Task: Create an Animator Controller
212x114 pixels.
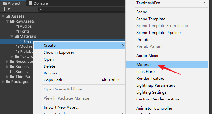Action: [167, 108]
